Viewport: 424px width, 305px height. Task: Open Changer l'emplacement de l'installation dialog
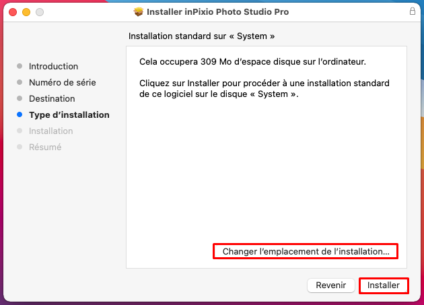[306, 251]
